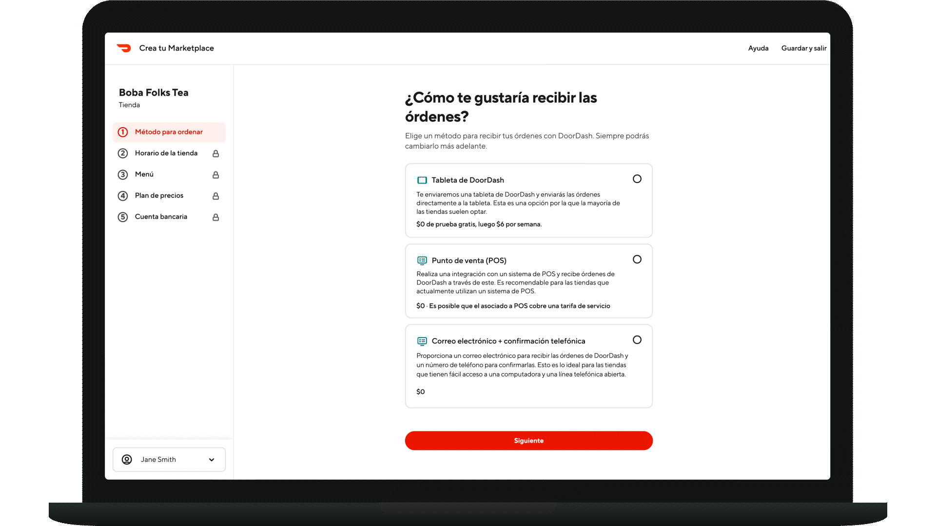Click the lock icon next to Plan de precios
Screen dimensions: 936x526
point(215,195)
